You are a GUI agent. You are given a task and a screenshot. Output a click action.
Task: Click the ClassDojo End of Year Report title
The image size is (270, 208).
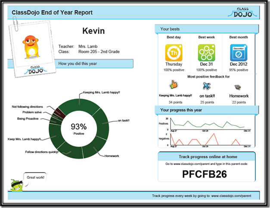pyautogui.click(x=52, y=12)
